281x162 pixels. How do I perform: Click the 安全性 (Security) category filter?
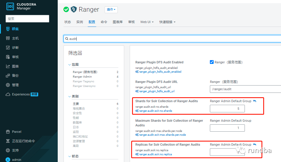(x=77, y=113)
